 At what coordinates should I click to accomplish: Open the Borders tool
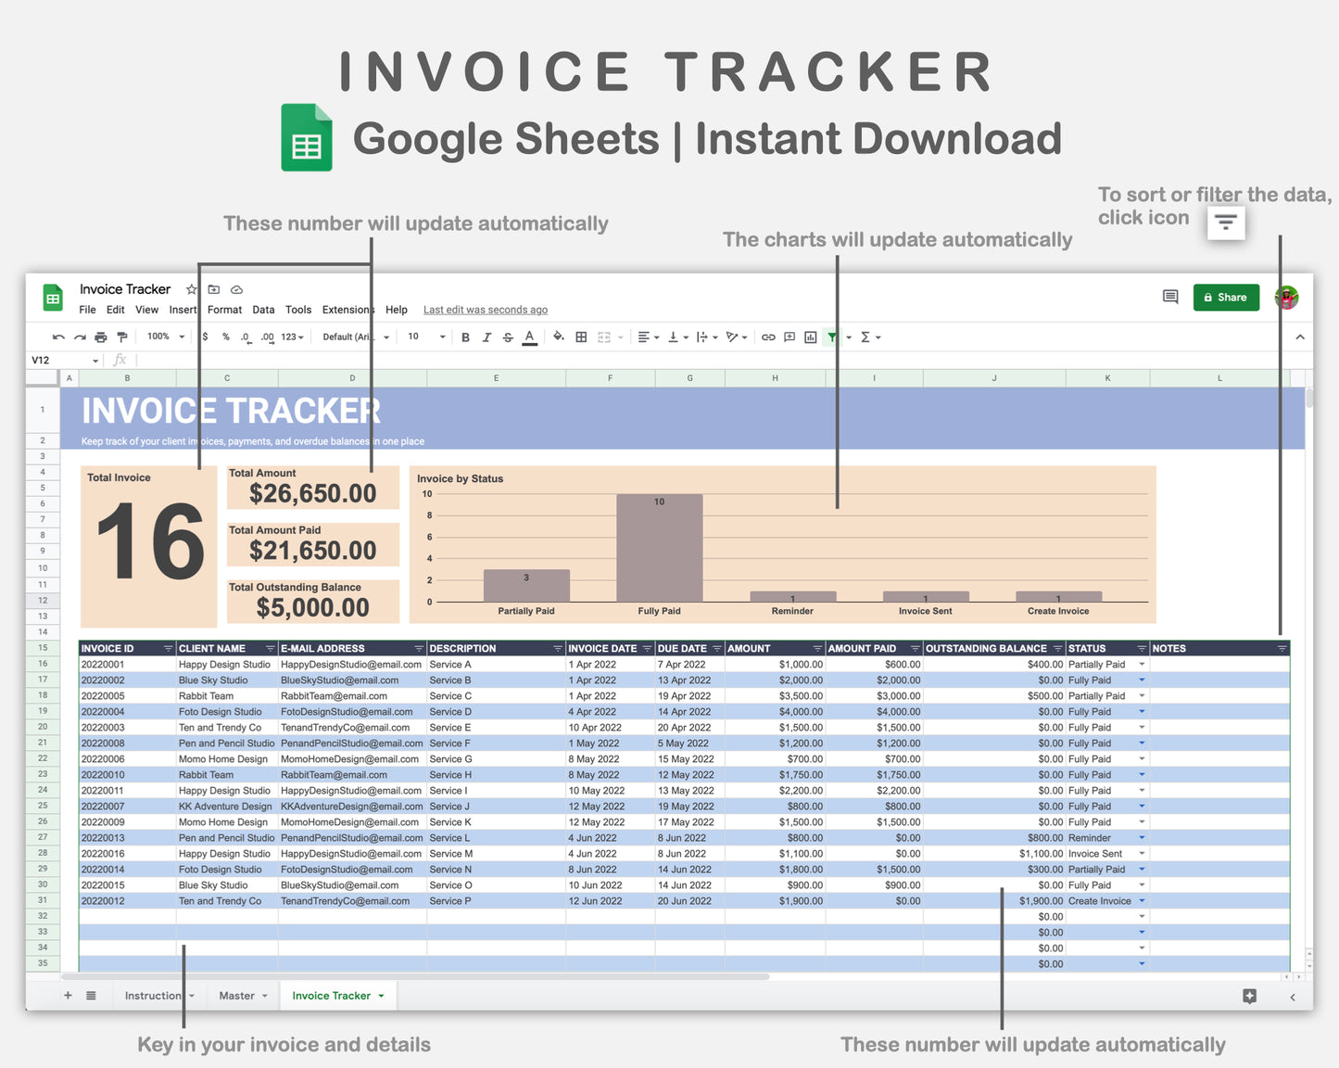[581, 337]
